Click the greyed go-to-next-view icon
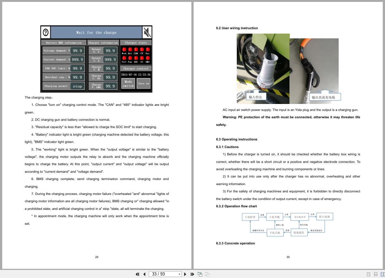The width and height of the screenshot is (385, 278). pos(207,274)
